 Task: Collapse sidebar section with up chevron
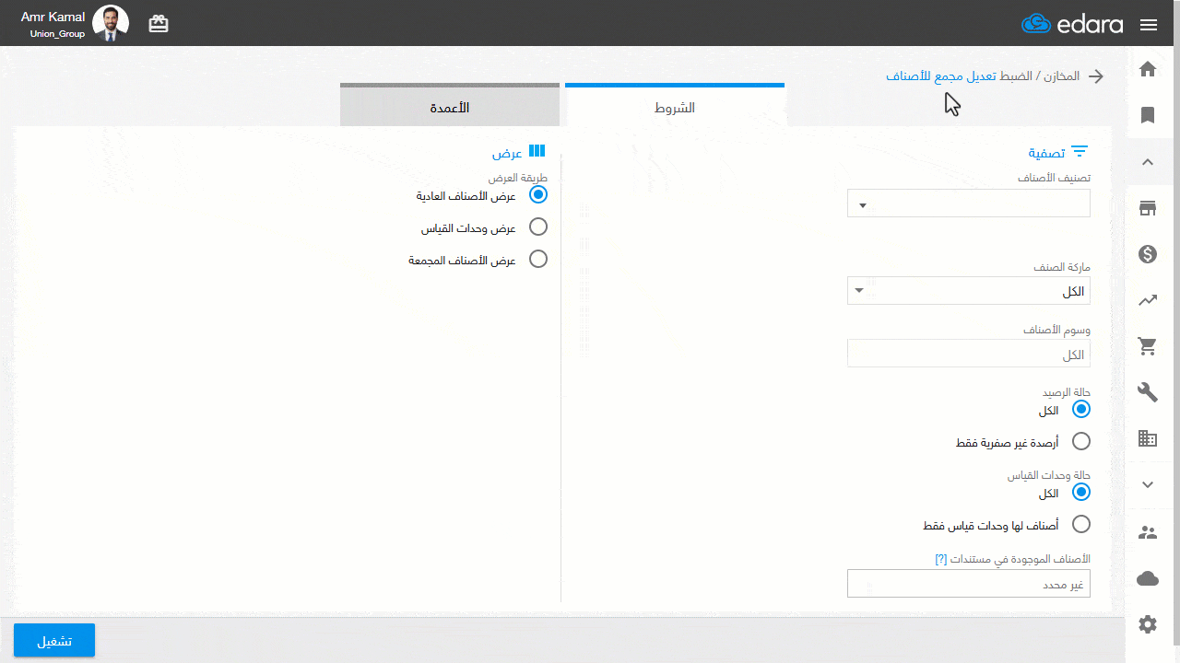click(1148, 162)
